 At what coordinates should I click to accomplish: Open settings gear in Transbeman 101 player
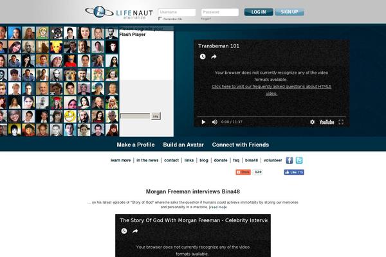click(x=312, y=122)
